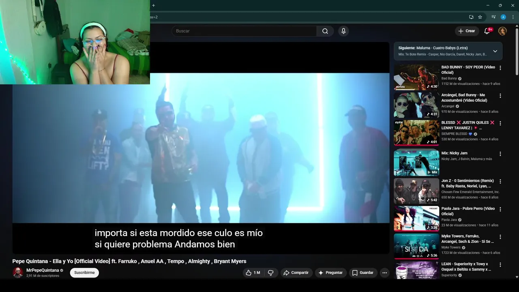Open BAD BUNNY - SOY PEOR thumbnail

[x=416, y=77]
